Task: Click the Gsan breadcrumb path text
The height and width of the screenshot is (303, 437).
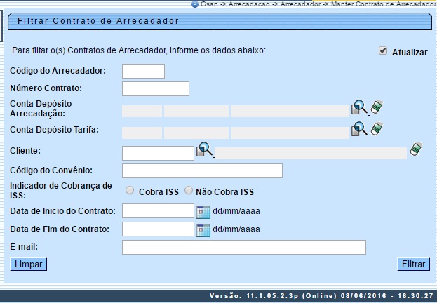Action: tap(318, 4)
